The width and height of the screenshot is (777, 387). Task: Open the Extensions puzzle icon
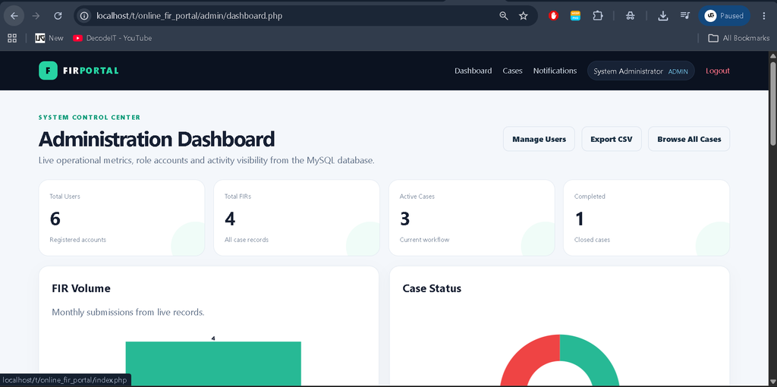tap(598, 16)
